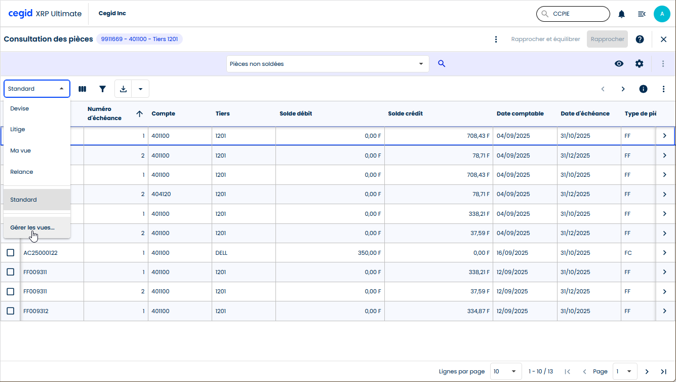Select the Litige view option
The width and height of the screenshot is (676, 382).
click(x=18, y=129)
